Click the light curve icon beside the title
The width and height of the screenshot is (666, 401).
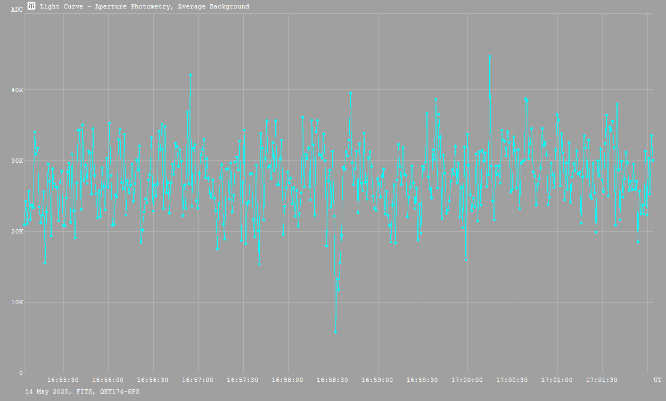pos(31,6)
